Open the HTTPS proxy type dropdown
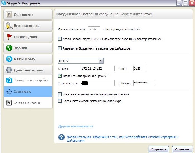Image resolution: width=195 pixels, height=153 pixels. pos(101,61)
